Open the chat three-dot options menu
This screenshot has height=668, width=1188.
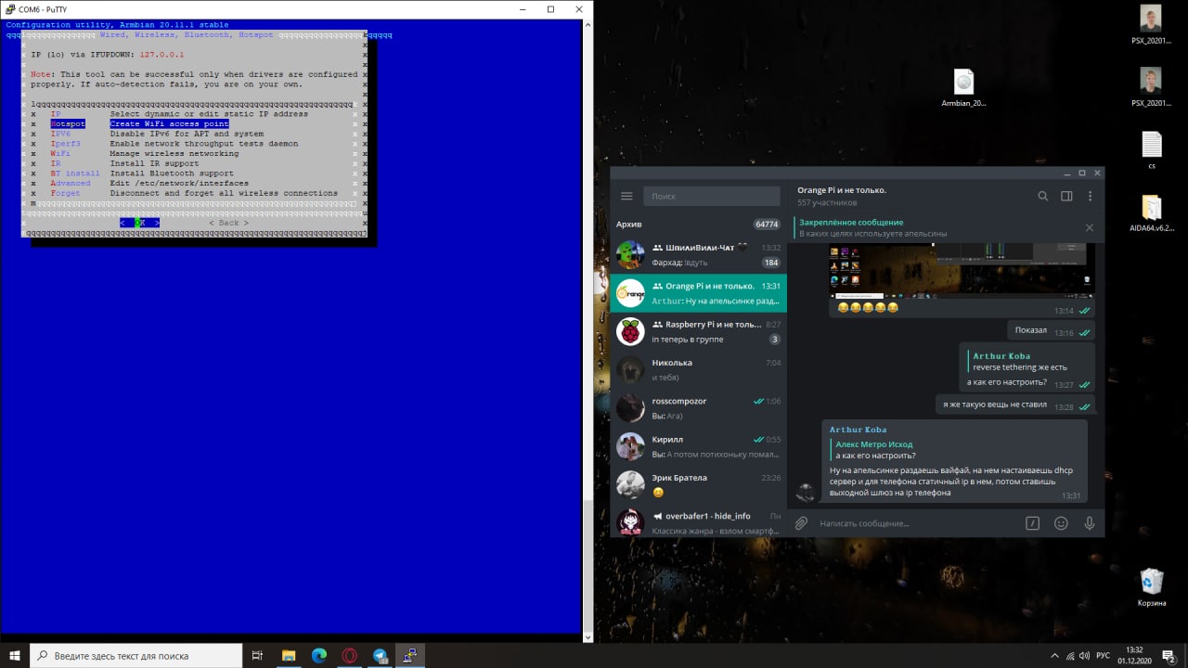pyautogui.click(x=1090, y=196)
